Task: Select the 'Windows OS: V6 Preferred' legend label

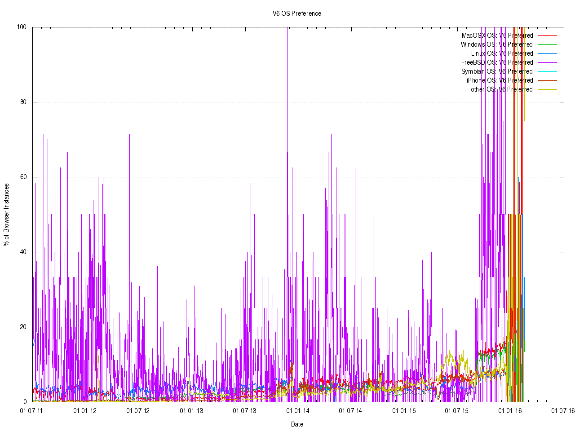Action: (x=496, y=44)
